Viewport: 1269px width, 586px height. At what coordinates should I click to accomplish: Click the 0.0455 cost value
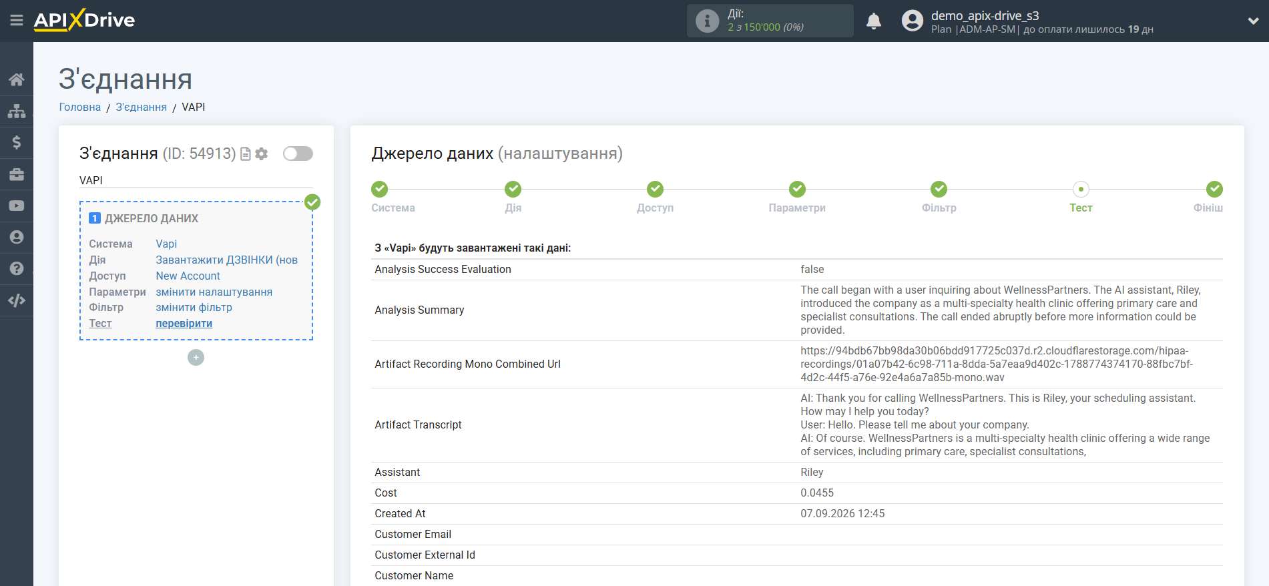[x=817, y=493]
